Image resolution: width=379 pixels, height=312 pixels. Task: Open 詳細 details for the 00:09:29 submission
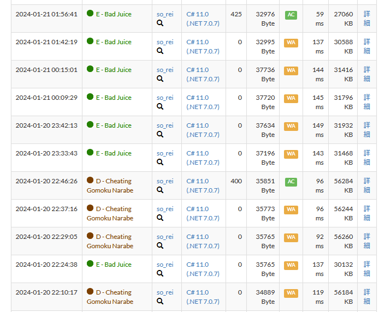click(367, 102)
